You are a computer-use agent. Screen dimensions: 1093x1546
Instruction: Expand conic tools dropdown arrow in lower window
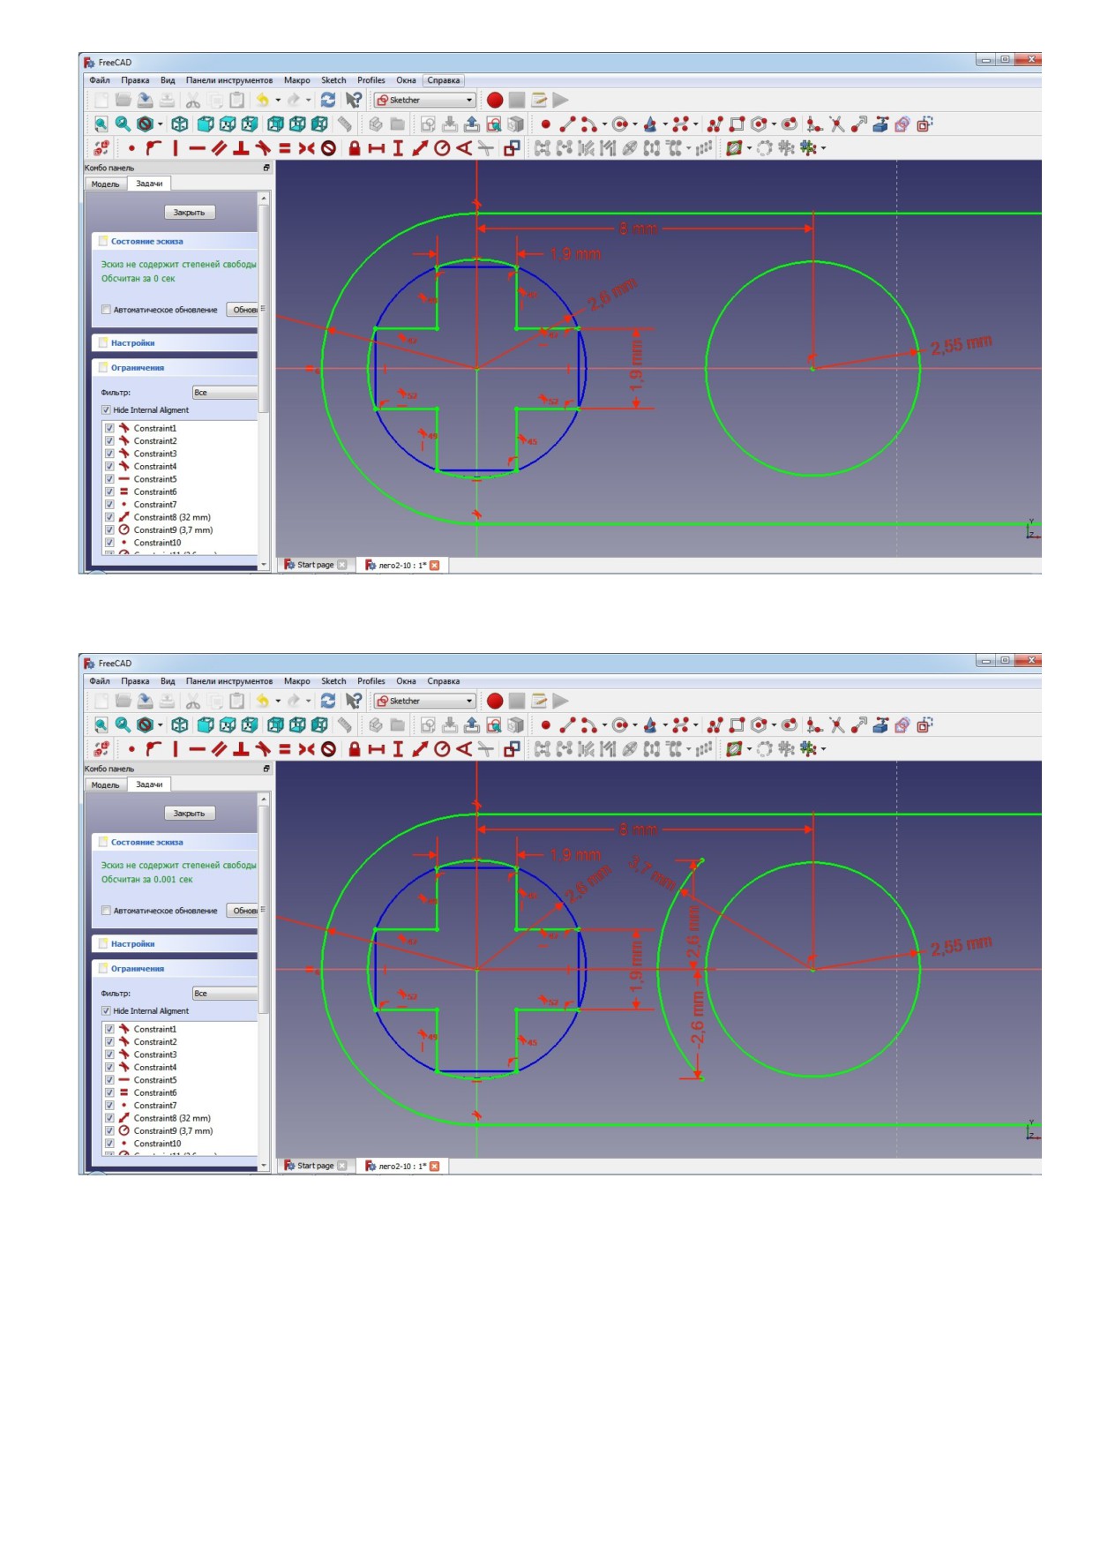[665, 725]
